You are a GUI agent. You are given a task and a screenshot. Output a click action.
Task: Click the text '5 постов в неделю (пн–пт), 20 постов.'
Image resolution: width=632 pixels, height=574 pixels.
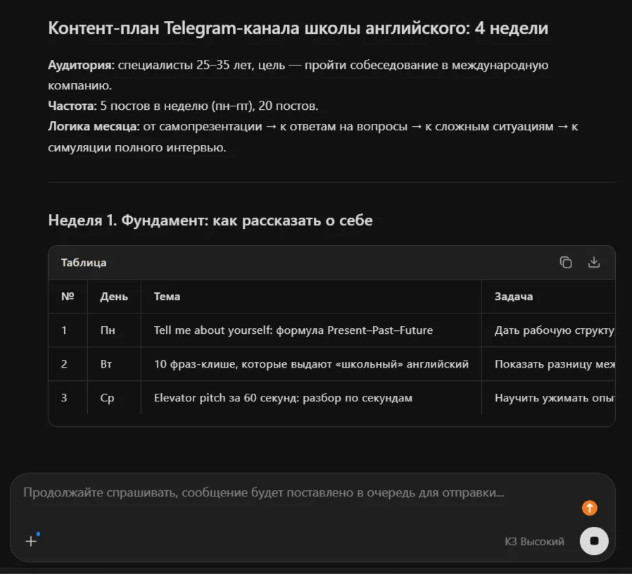pos(209,106)
